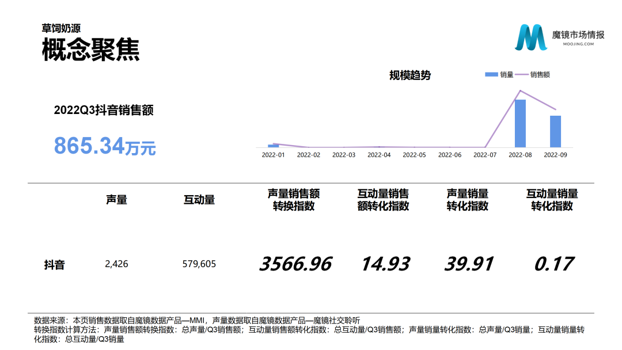Click the 销售额 legend label text

coord(540,74)
